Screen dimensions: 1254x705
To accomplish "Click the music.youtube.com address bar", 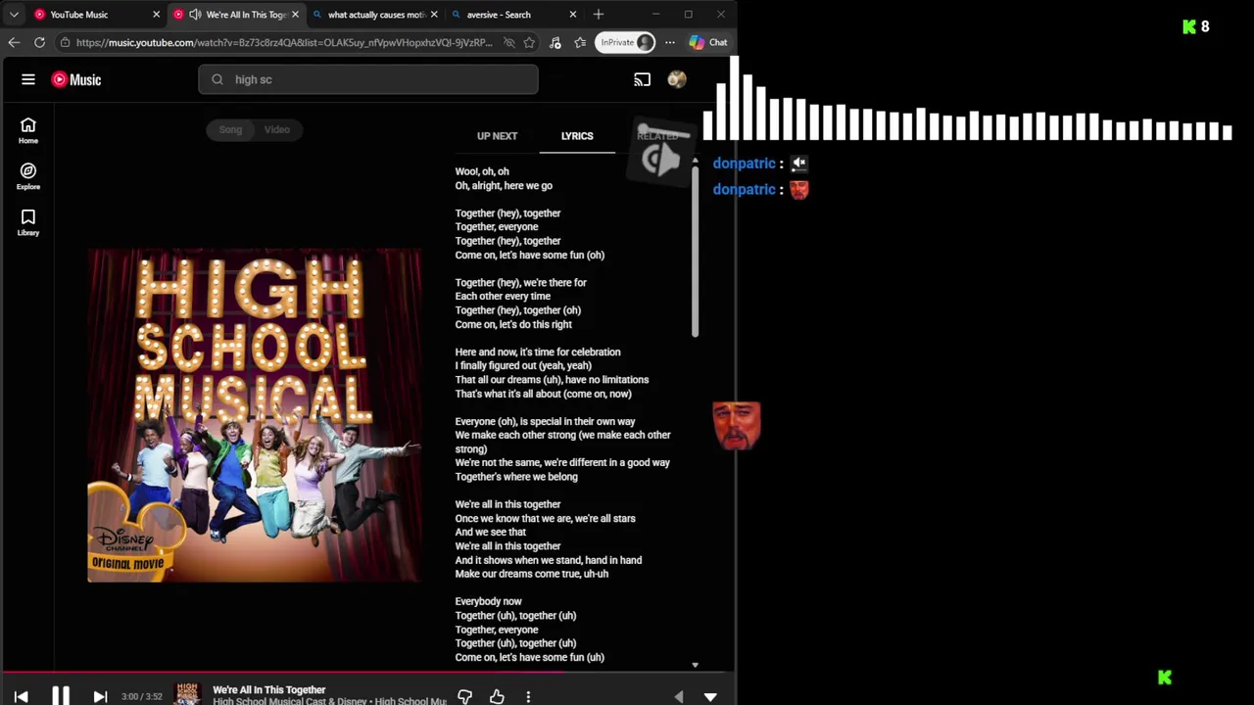I will point(284,42).
